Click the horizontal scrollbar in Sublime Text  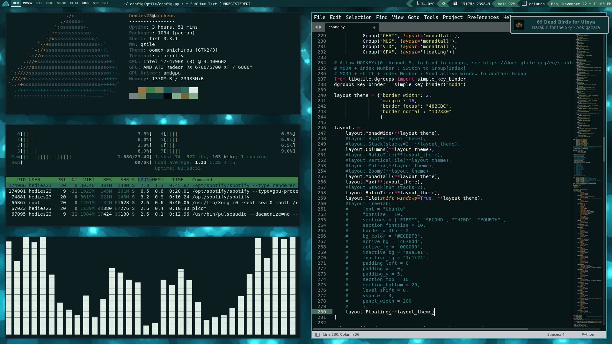(x=420, y=329)
